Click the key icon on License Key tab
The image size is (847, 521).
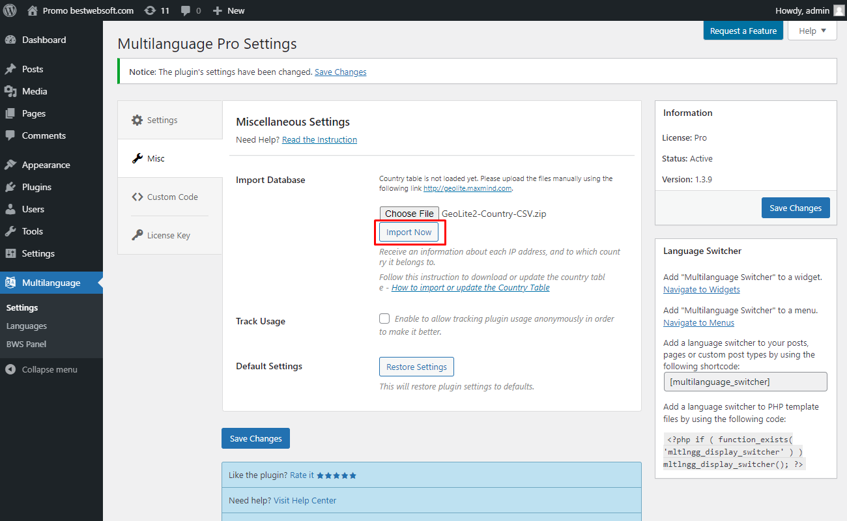(137, 235)
